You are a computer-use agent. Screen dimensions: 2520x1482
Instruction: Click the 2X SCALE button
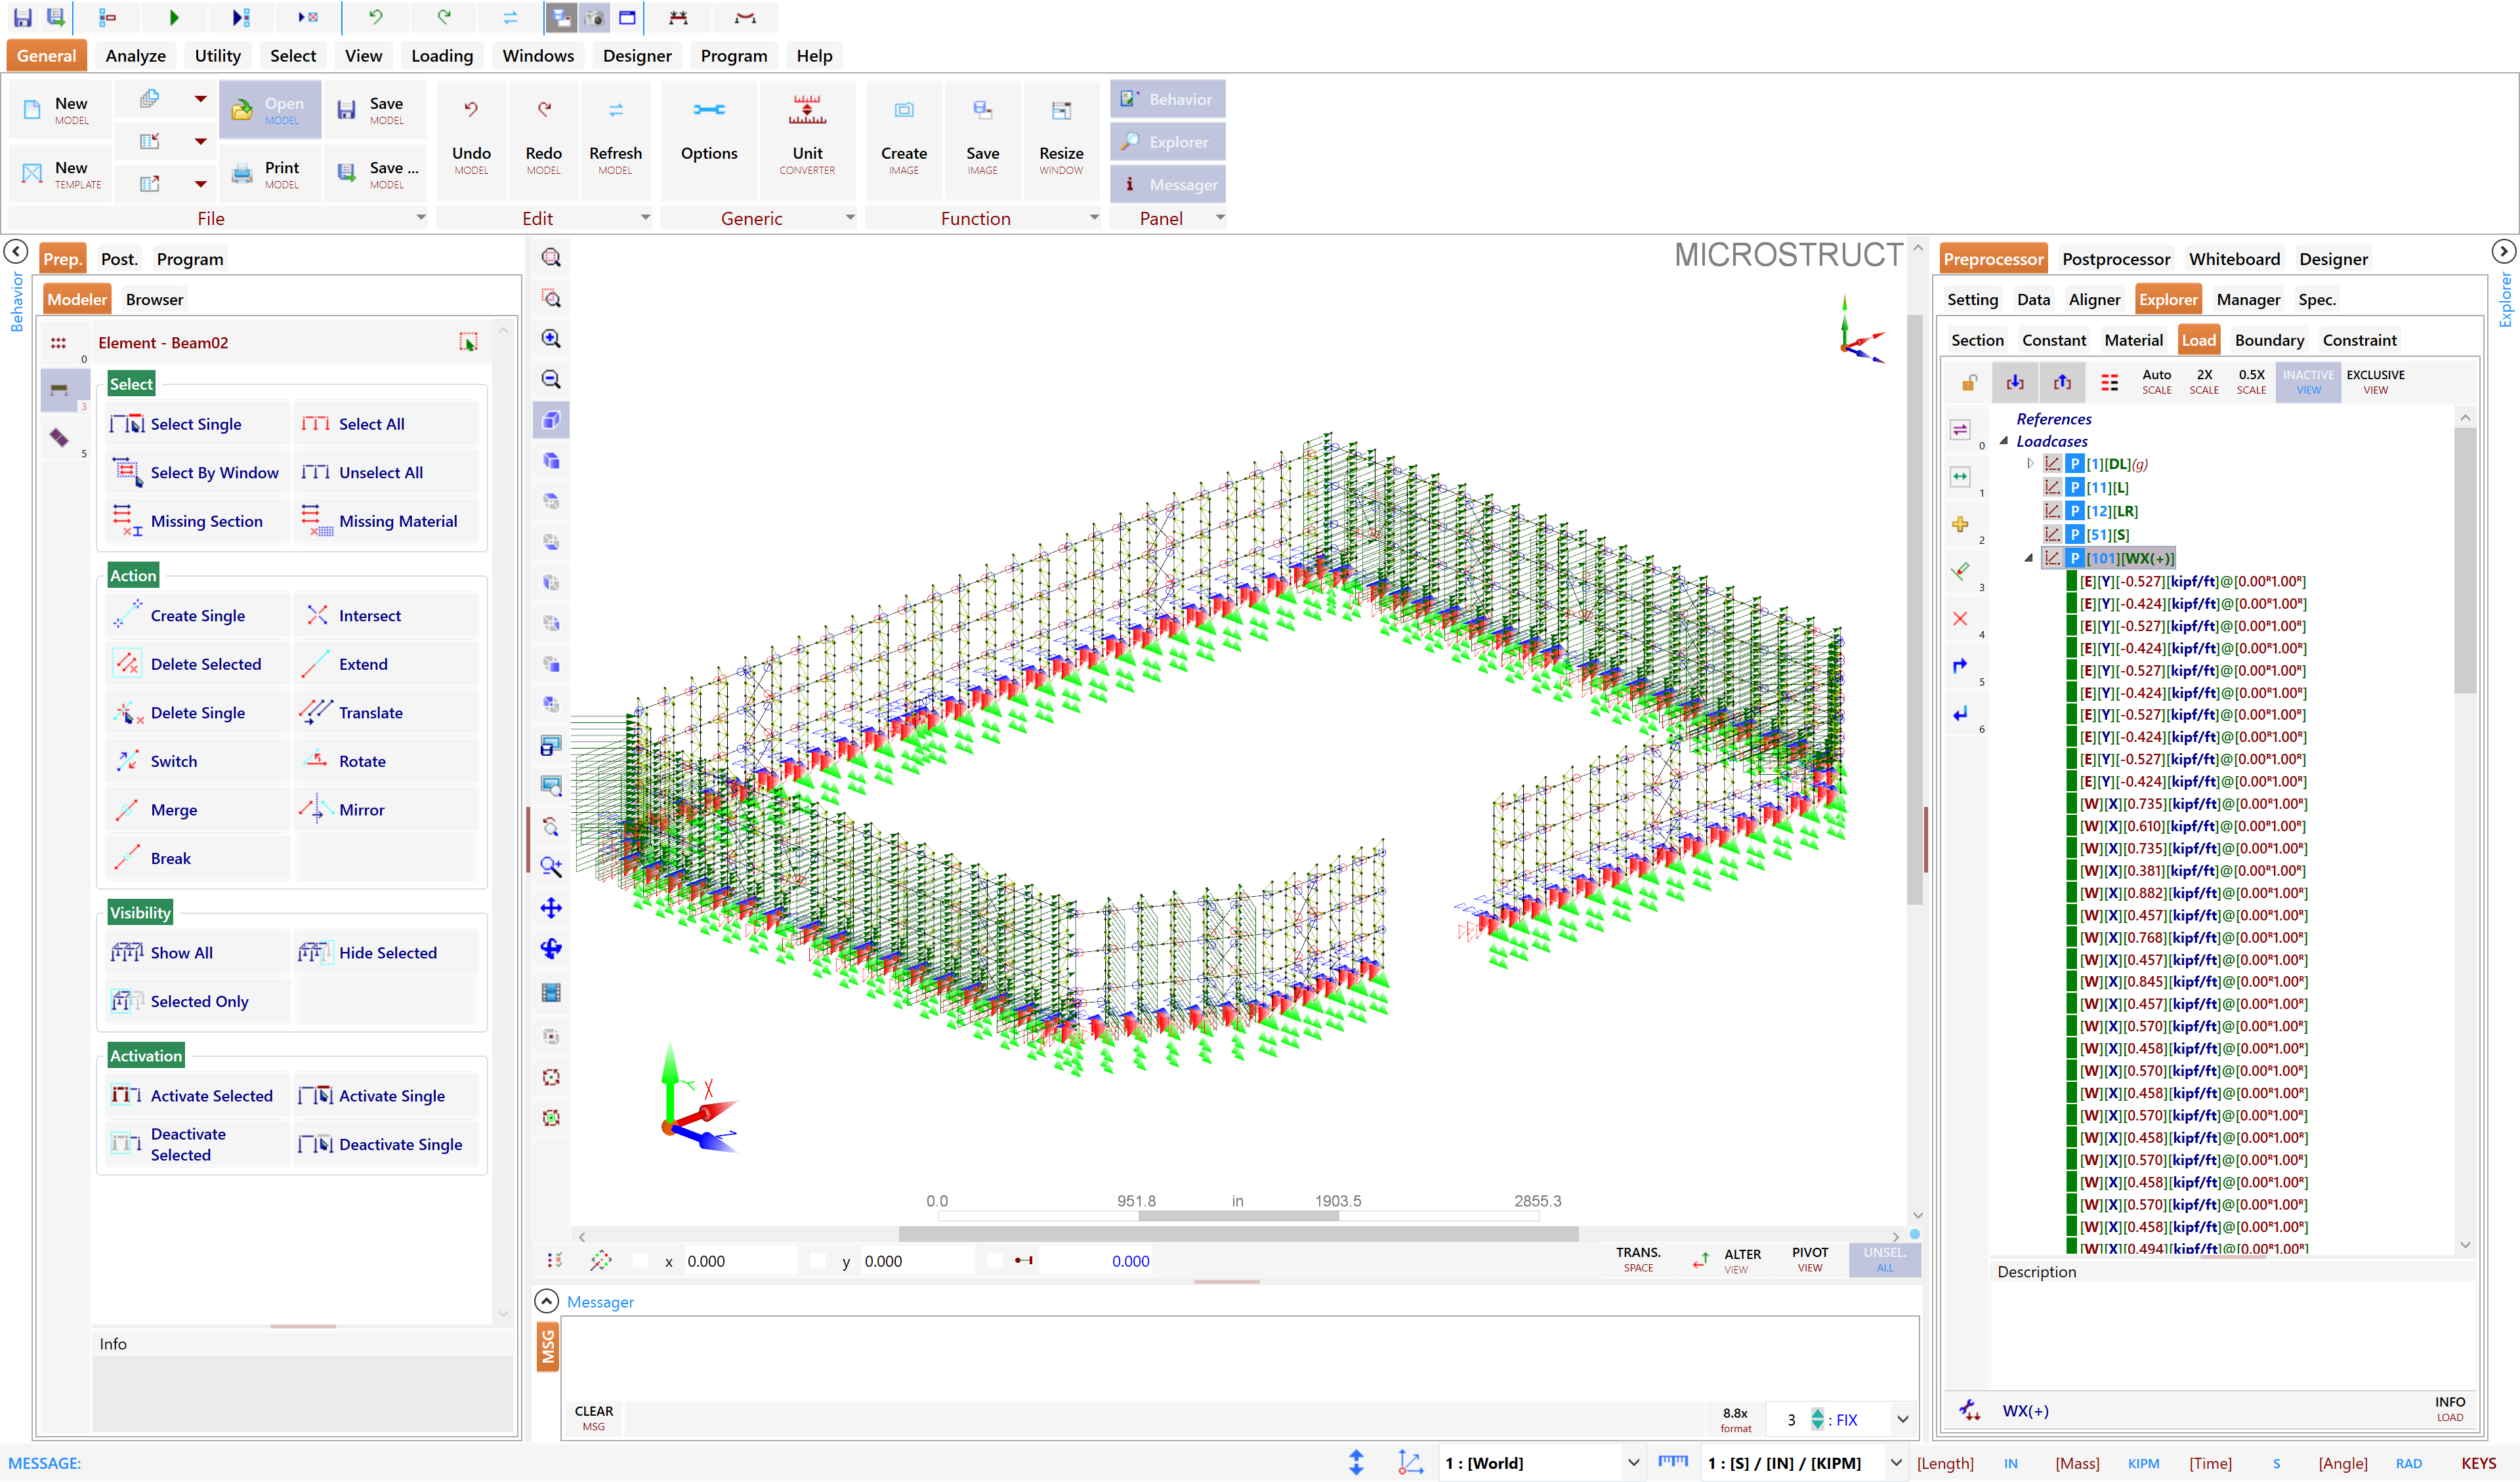pyautogui.click(x=2204, y=382)
